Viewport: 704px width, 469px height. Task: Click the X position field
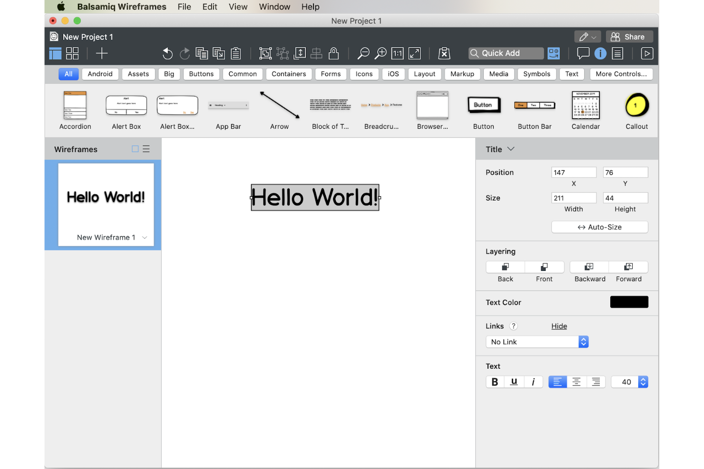[574, 172]
